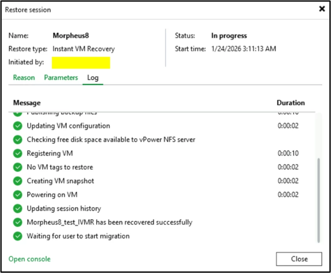The height and width of the screenshot is (273, 331).
Task: Click the log's vertical scrollbar thumb
Action: tap(318, 200)
